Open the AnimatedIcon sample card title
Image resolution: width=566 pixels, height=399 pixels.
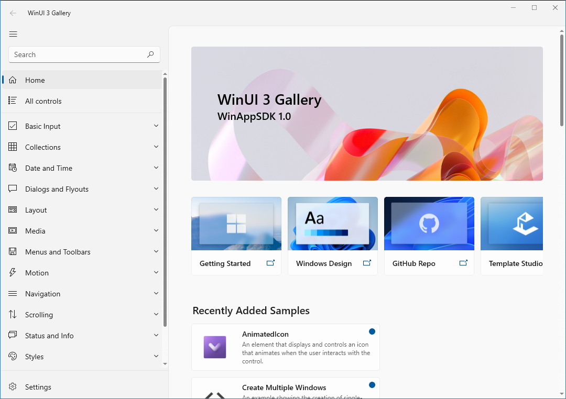265,334
